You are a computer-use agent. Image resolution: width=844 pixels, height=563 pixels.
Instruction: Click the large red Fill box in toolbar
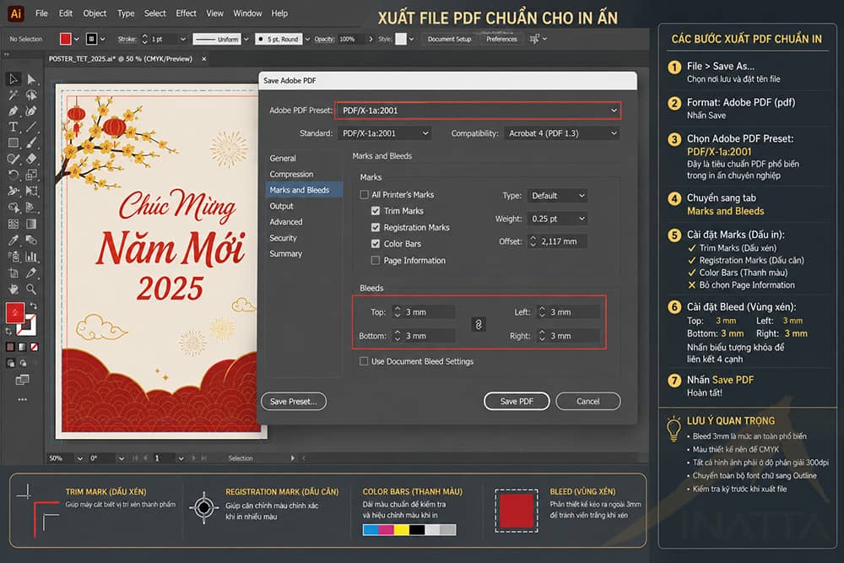coord(14,312)
